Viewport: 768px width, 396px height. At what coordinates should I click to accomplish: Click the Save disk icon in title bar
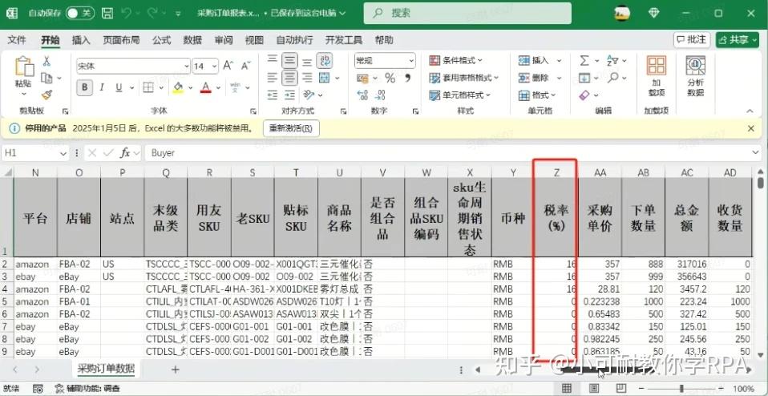point(109,13)
